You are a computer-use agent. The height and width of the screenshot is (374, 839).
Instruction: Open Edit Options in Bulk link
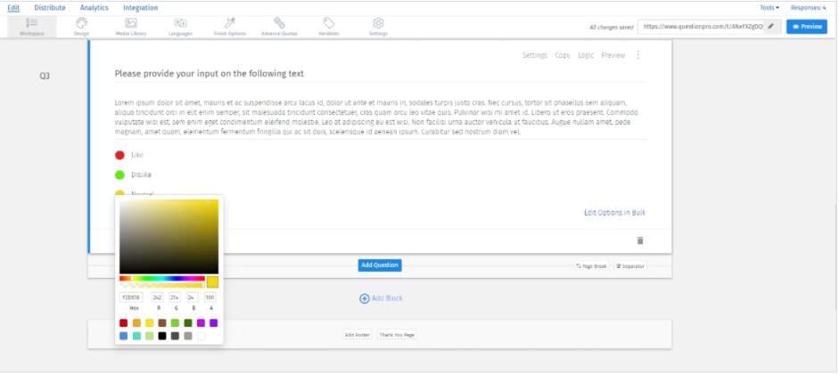tap(615, 213)
